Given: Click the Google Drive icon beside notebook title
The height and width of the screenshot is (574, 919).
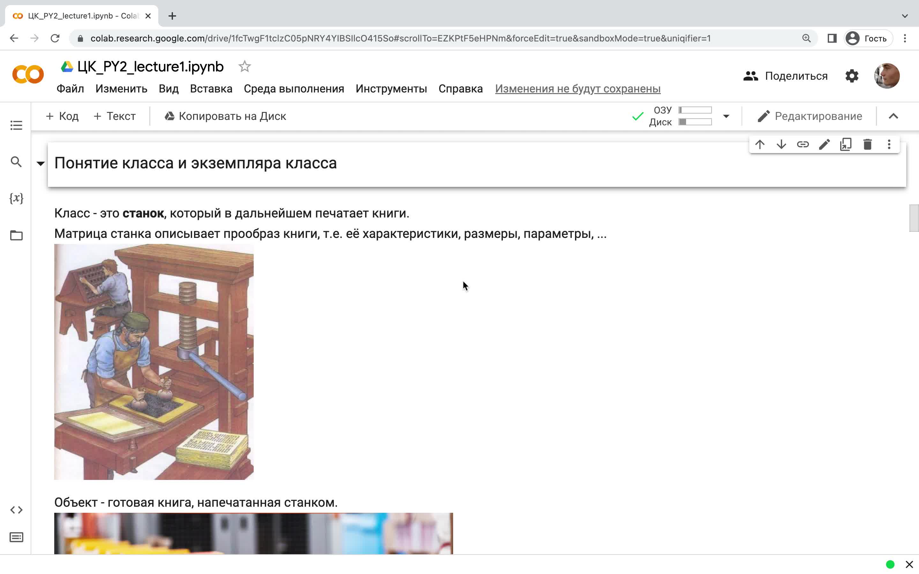Looking at the screenshot, I should [67, 67].
